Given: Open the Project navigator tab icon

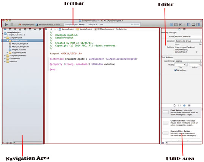Looking at the screenshot, I should pyautogui.click(x=5, y=29).
